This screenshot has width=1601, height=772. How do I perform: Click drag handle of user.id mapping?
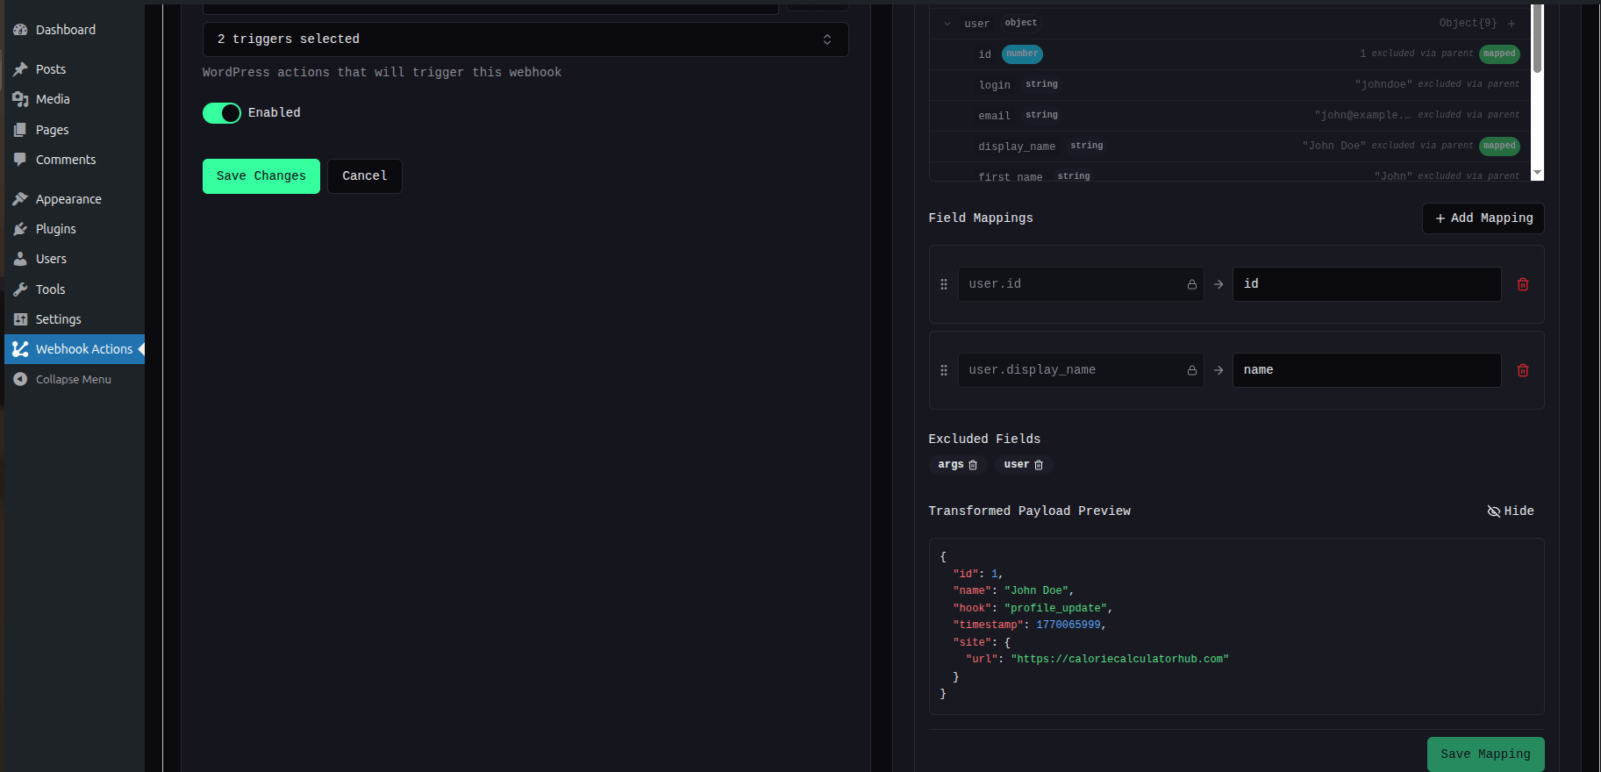click(x=944, y=284)
